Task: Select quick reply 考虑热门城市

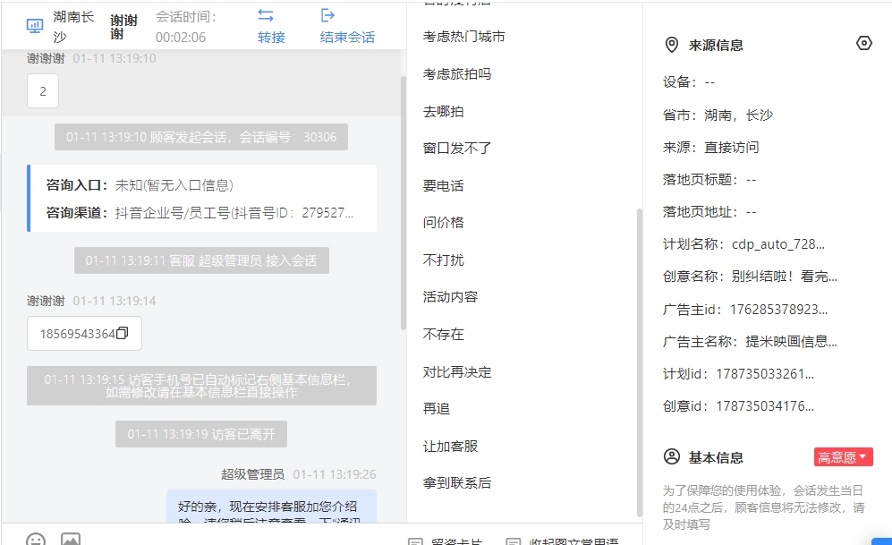Action: (463, 37)
